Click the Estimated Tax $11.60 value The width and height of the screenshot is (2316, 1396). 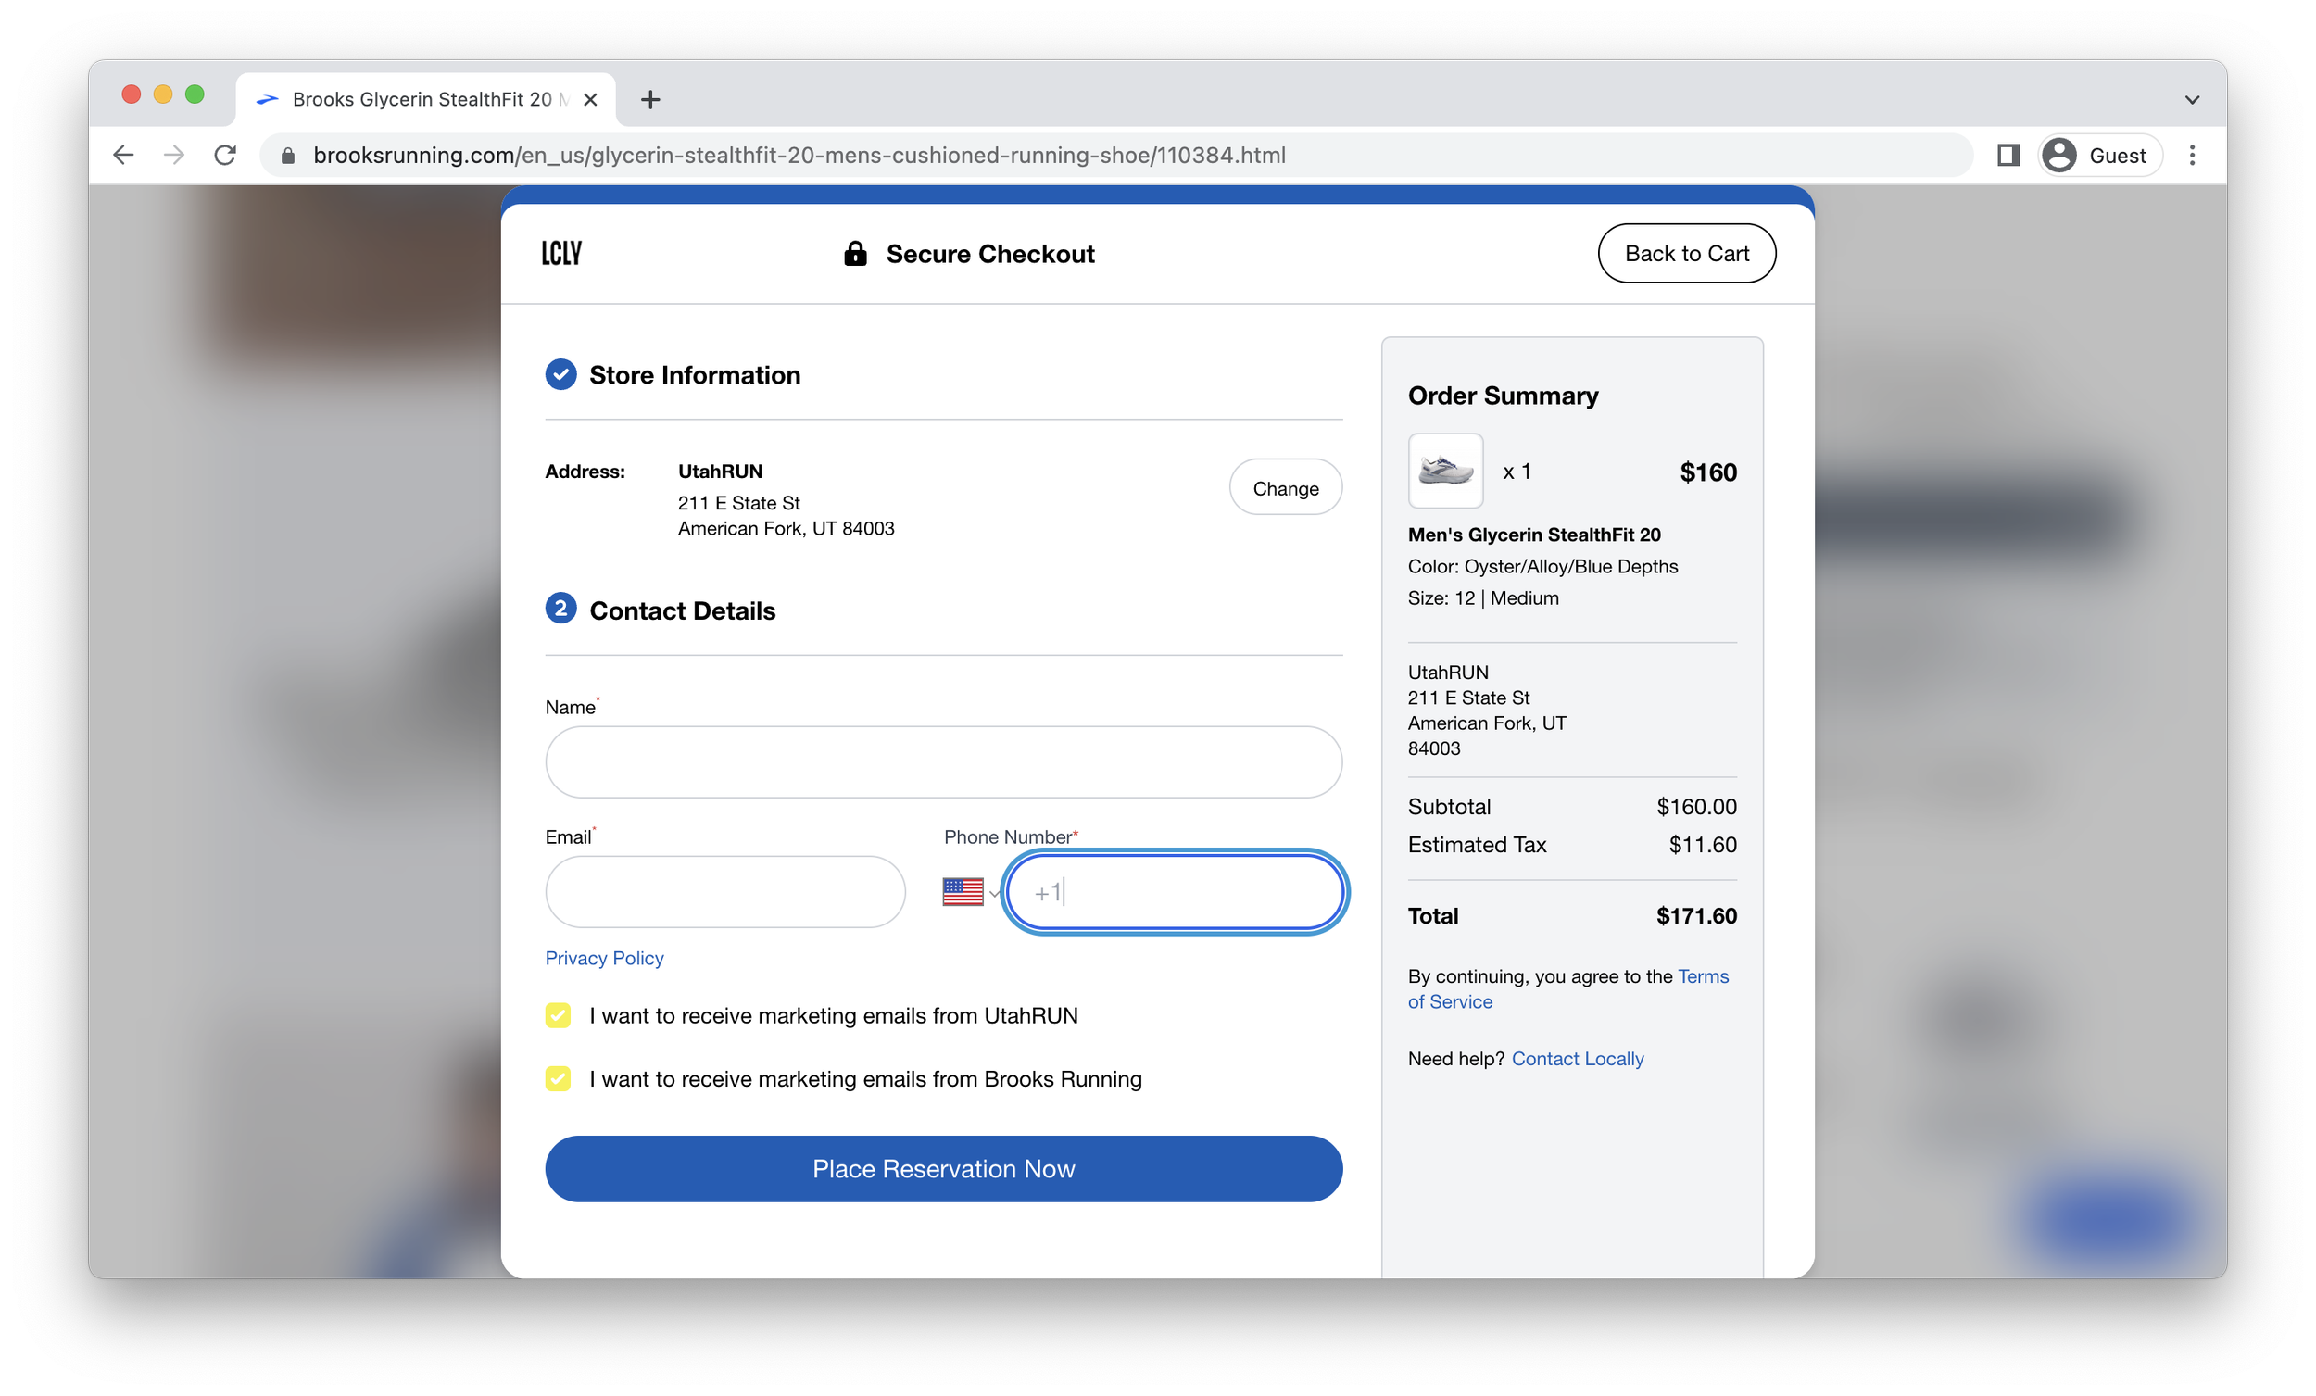pyautogui.click(x=1702, y=844)
